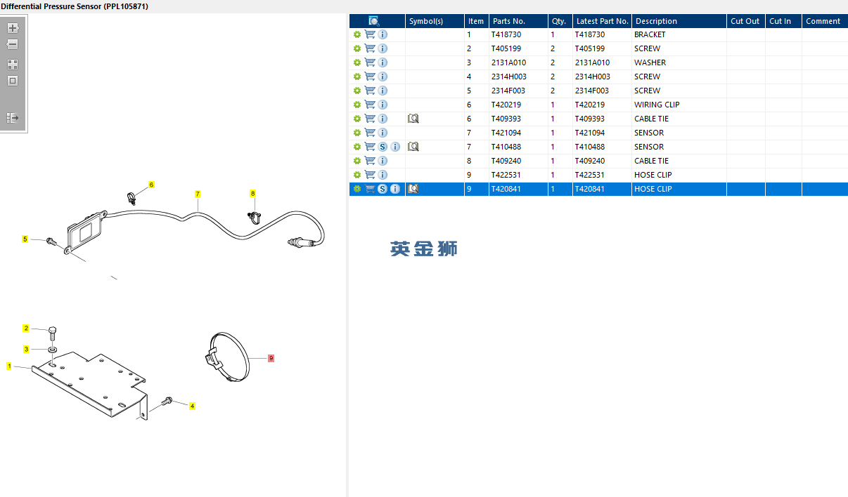Sort by the Item column header
The height and width of the screenshot is (497, 848).
click(x=476, y=21)
